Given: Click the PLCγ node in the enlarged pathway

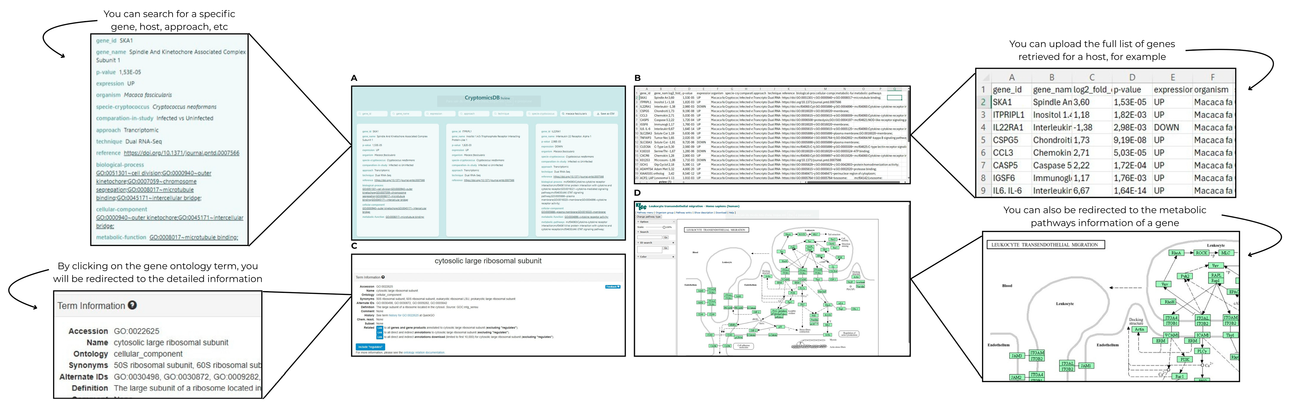Looking at the screenshot, I should pos(1202,351).
